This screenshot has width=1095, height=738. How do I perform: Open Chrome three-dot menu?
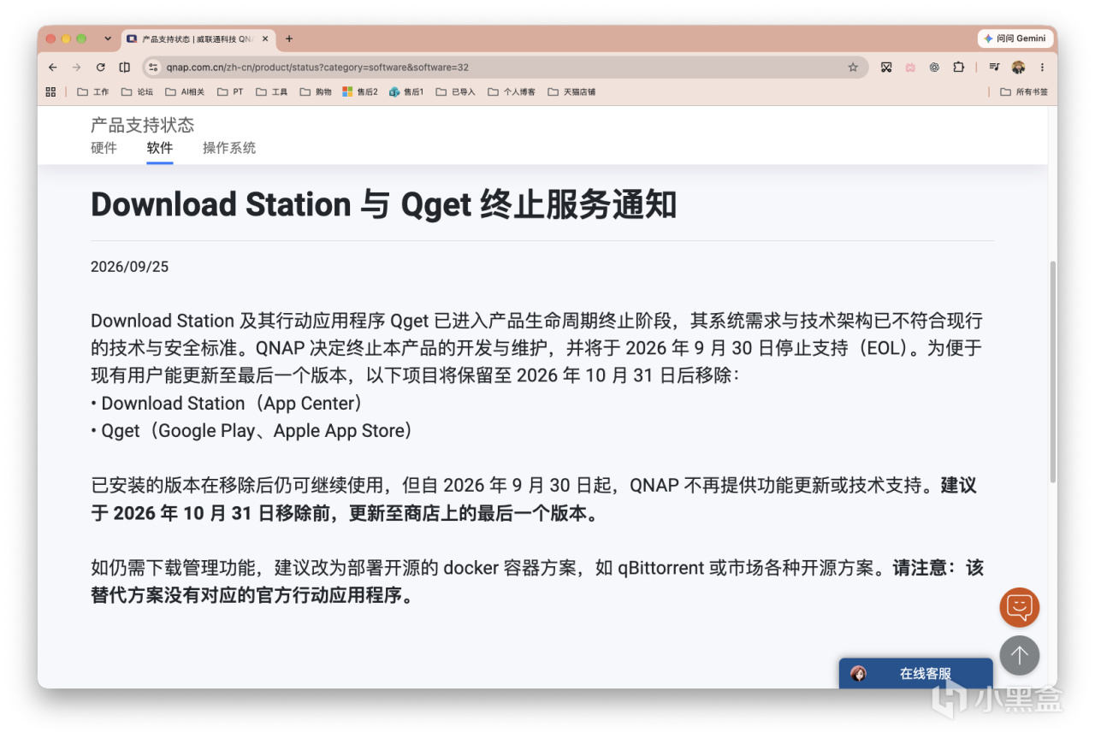coord(1042,68)
